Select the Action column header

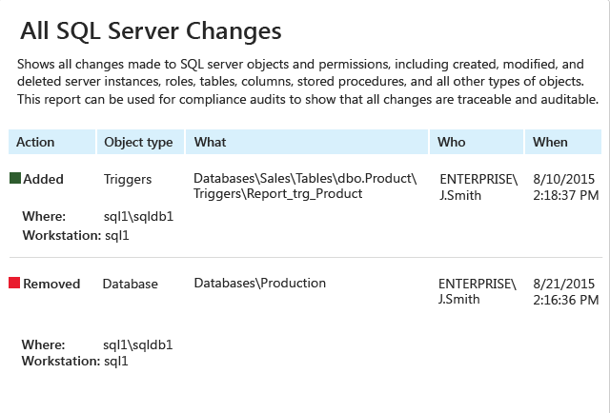[51, 142]
